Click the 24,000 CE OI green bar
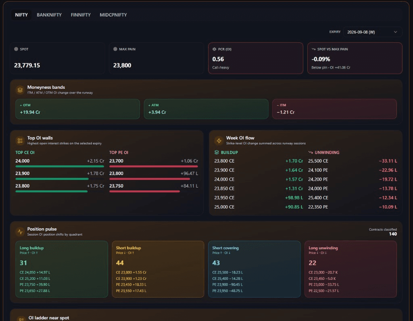The height and width of the screenshot is (321, 413). pos(60,167)
